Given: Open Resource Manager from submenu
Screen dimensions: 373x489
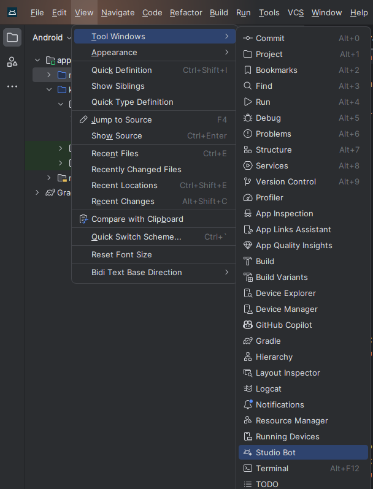Looking at the screenshot, I should coord(303,420).
